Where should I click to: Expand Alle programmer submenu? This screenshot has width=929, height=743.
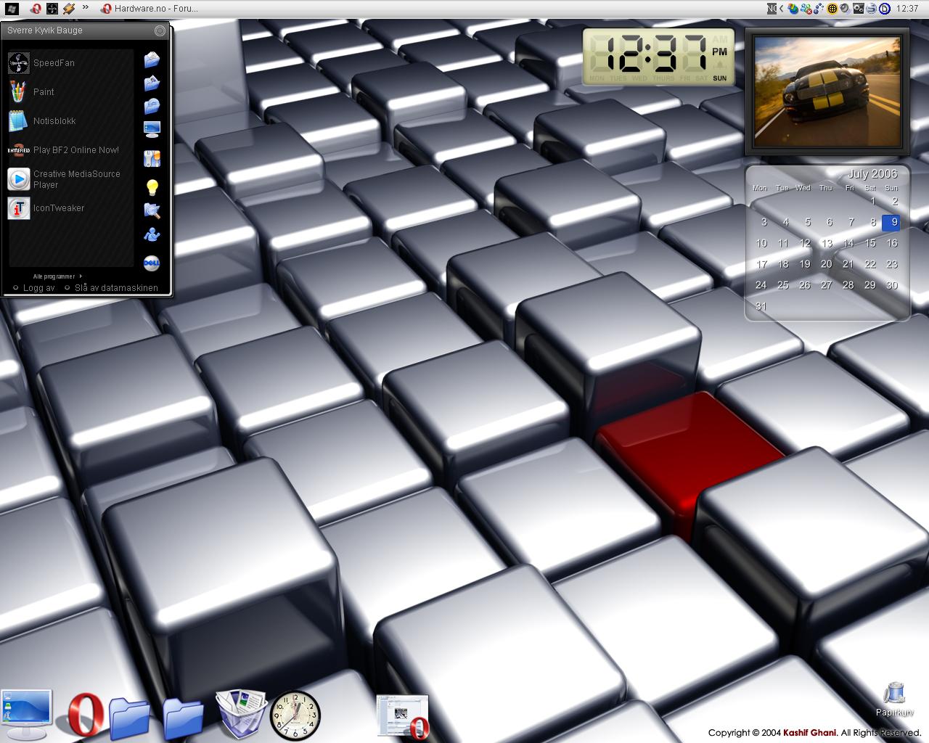point(57,276)
